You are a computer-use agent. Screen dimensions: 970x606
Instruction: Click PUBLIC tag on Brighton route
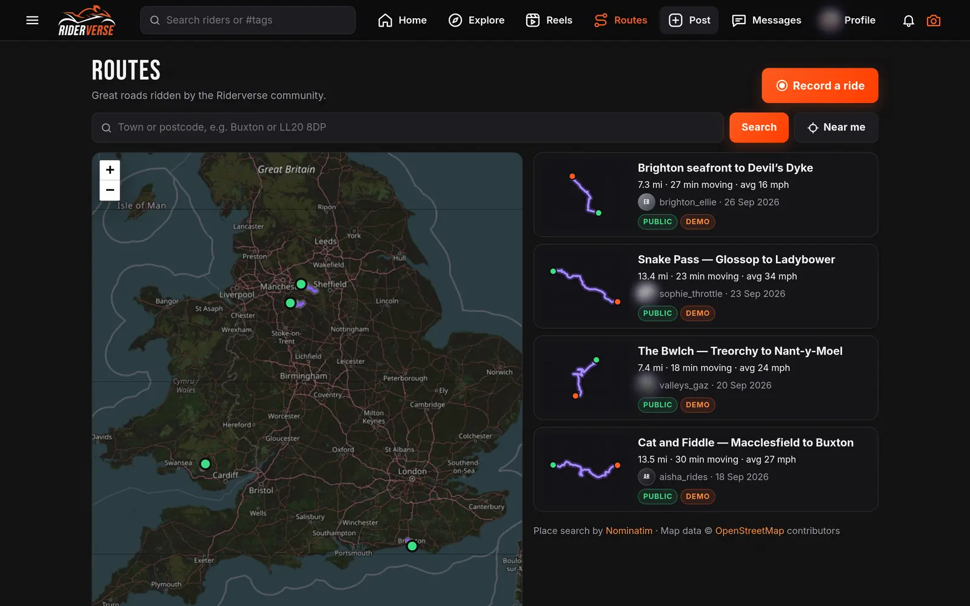coord(657,222)
